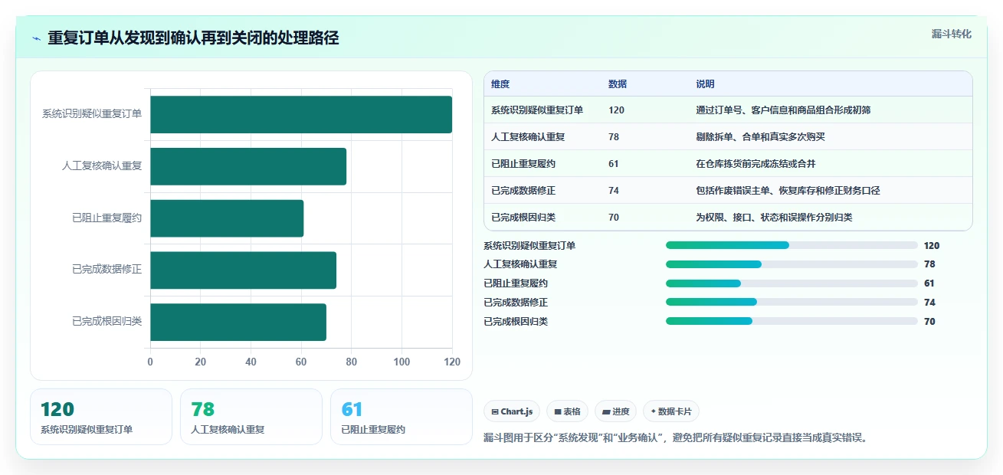Click table cell 已完成根因归类
1003x475 pixels.
[523, 218]
